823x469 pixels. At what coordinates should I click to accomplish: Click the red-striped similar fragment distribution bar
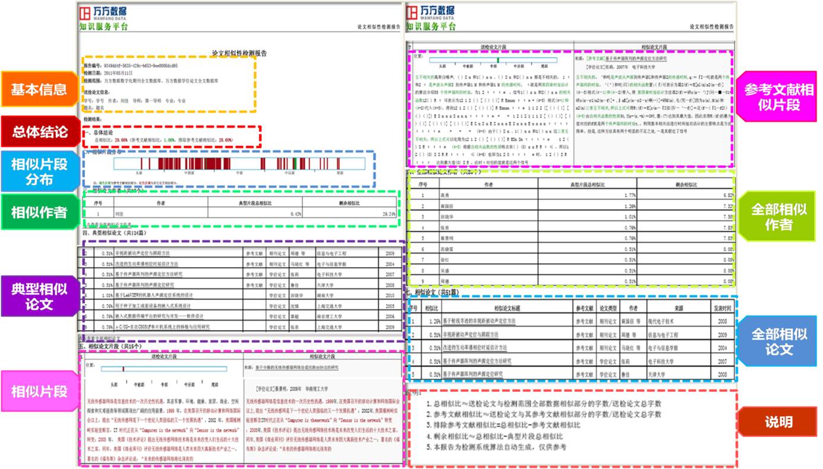pyautogui.click(x=239, y=163)
